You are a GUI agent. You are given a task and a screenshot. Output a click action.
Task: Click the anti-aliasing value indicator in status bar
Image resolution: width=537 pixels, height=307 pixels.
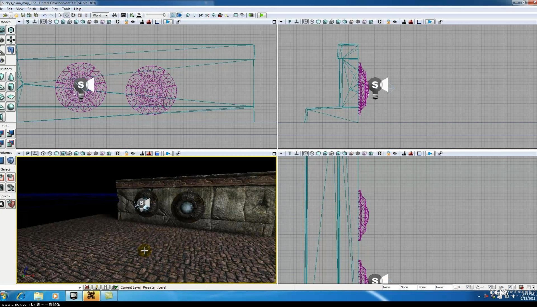pyautogui.click(x=482, y=287)
